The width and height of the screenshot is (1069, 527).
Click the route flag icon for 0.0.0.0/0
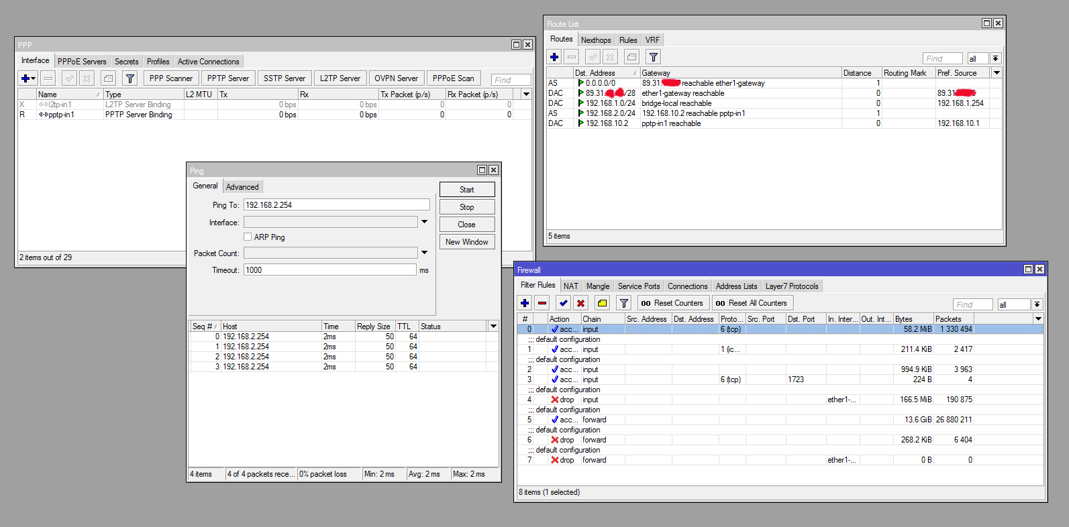(x=580, y=83)
